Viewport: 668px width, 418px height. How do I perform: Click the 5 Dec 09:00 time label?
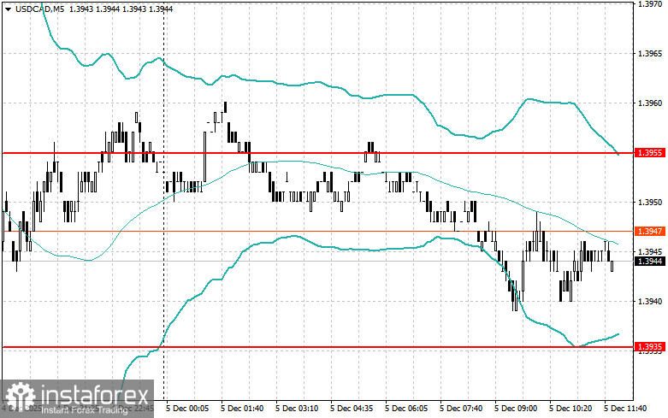click(516, 409)
